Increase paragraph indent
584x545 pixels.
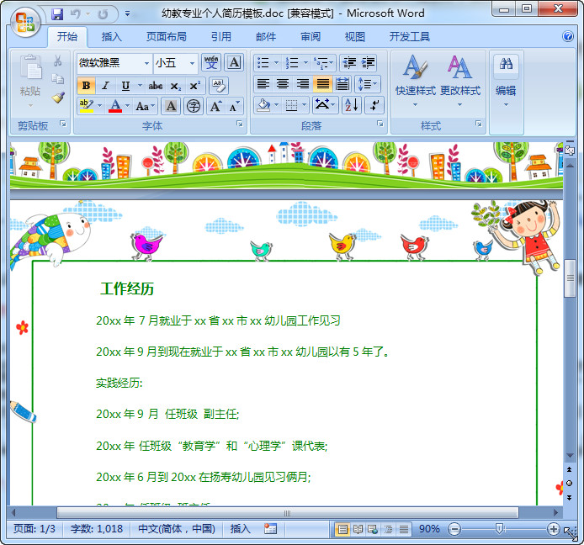pos(368,62)
